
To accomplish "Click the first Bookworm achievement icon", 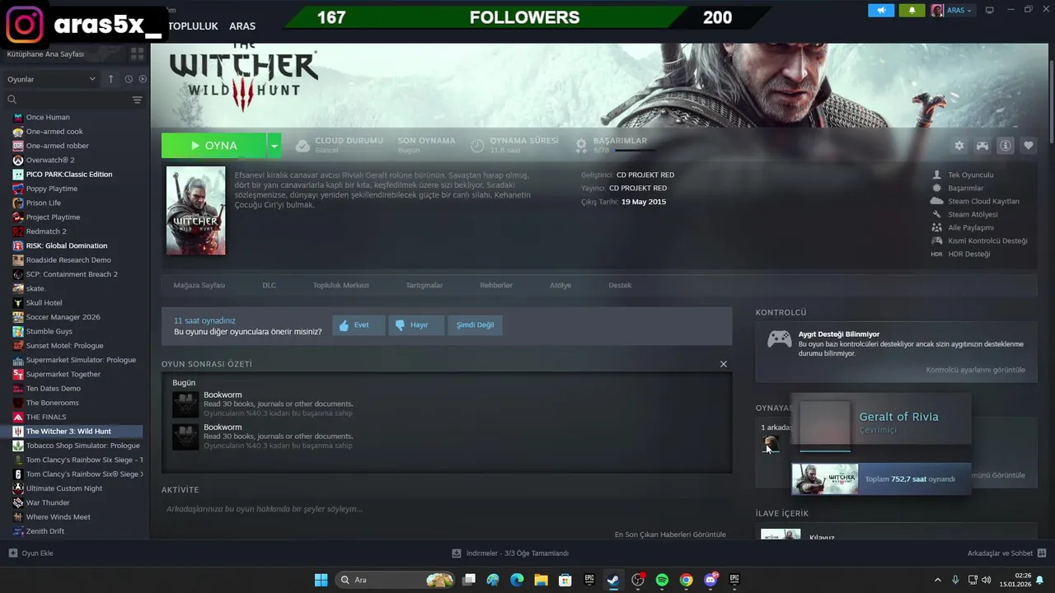I will pos(185,404).
